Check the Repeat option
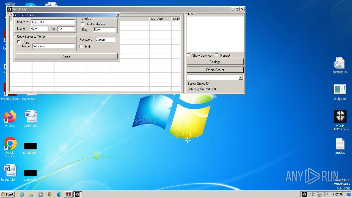Screen dimensions: 352x198 click(x=216, y=55)
